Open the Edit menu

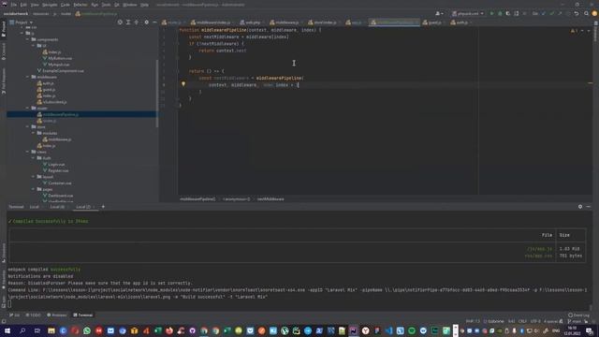23,5
